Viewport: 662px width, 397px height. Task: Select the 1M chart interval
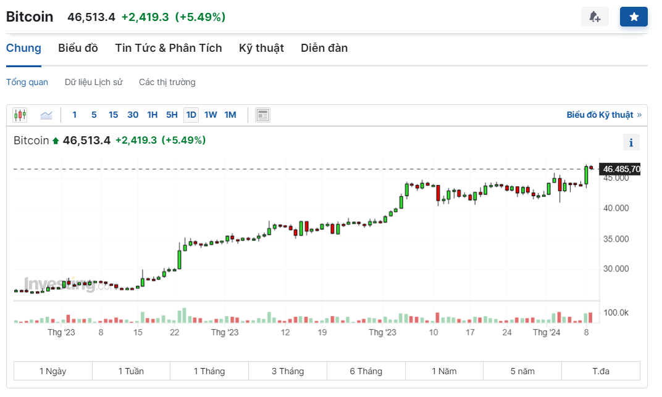tap(230, 115)
